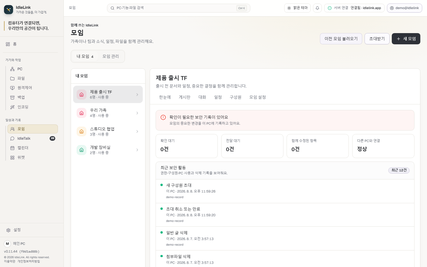This screenshot has width=427, height=267.
Task: Expand the 개발 장비실 row chevron
Action: click(x=137, y=150)
